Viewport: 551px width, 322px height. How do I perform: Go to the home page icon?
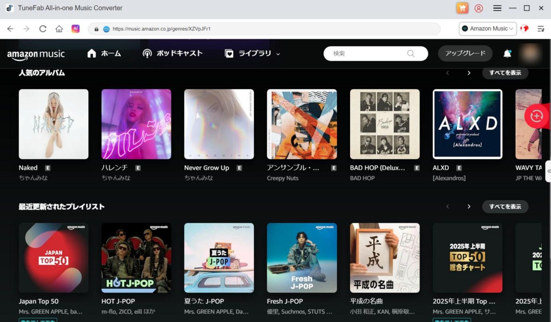[x=59, y=29]
